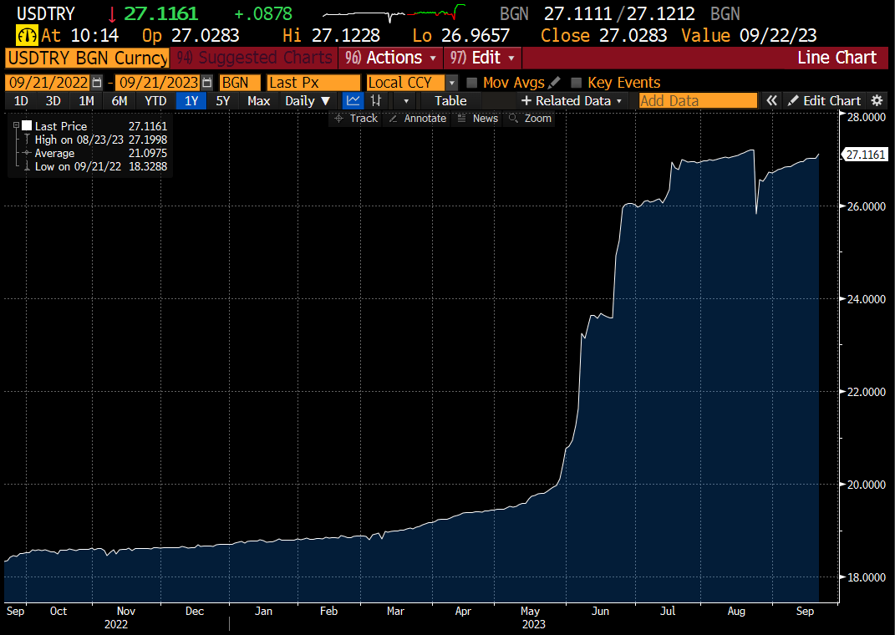Open chart settings gear icon
This screenshot has height=635, width=895.
click(877, 101)
